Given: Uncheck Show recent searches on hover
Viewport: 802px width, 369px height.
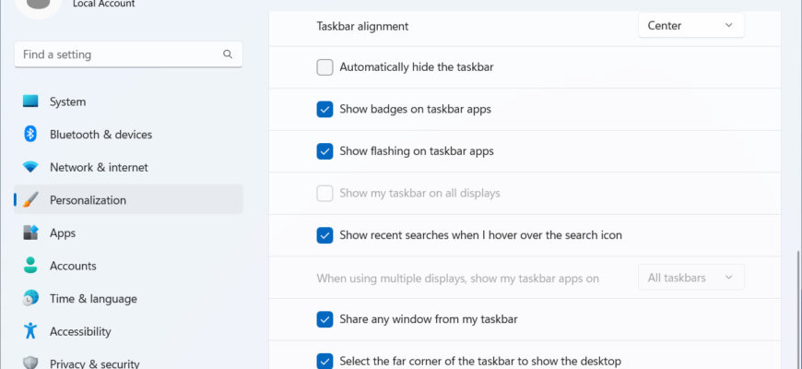Looking at the screenshot, I should pos(324,235).
